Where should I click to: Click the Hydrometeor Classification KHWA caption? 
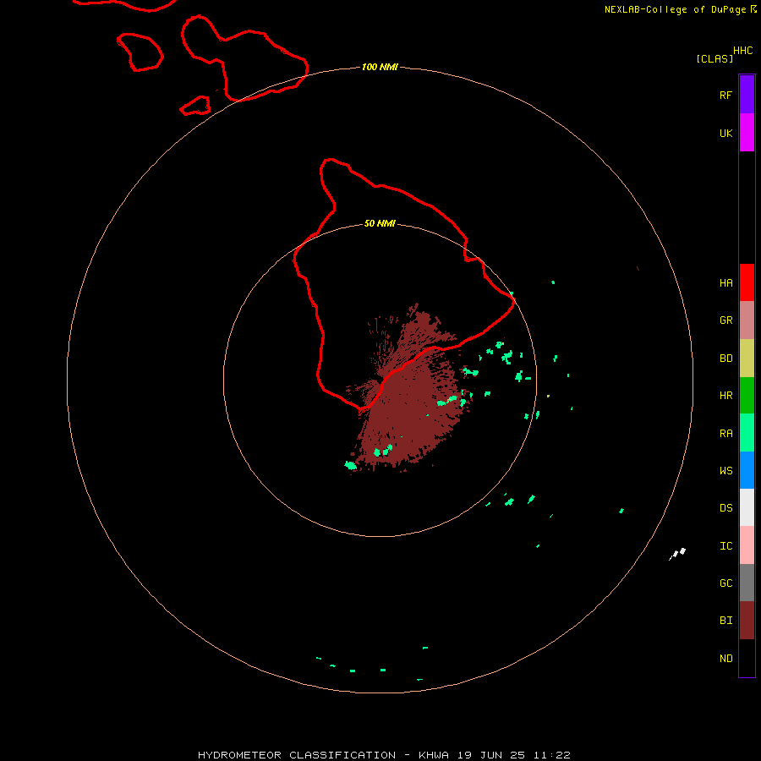tap(384, 755)
